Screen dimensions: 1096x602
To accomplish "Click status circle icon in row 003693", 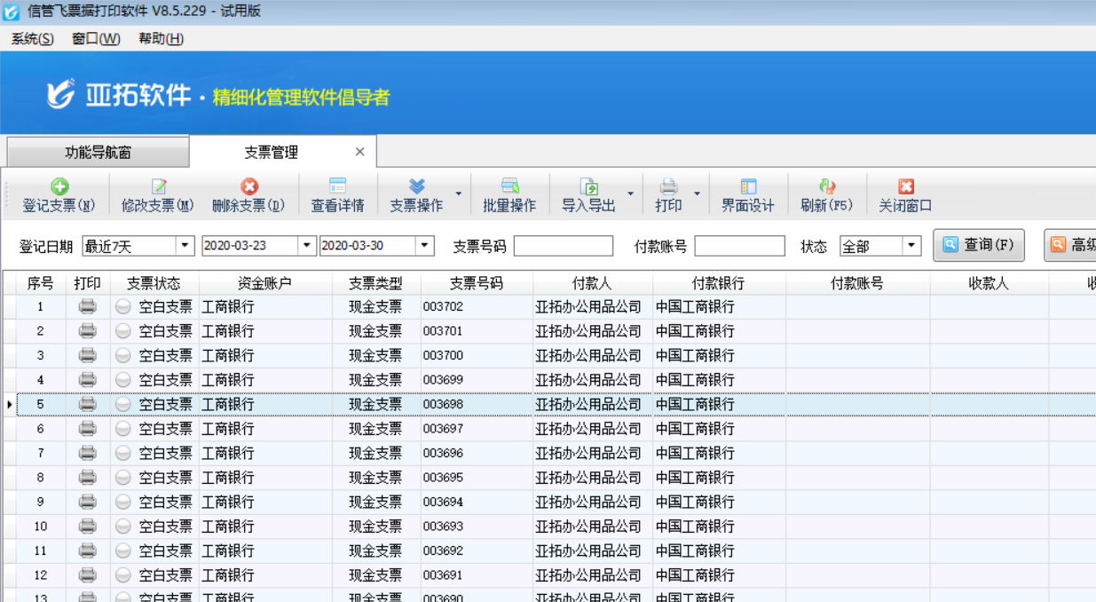I will click(x=123, y=527).
